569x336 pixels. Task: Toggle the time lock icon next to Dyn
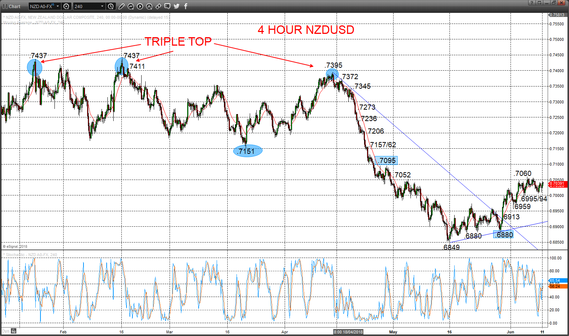[x=14, y=331]
